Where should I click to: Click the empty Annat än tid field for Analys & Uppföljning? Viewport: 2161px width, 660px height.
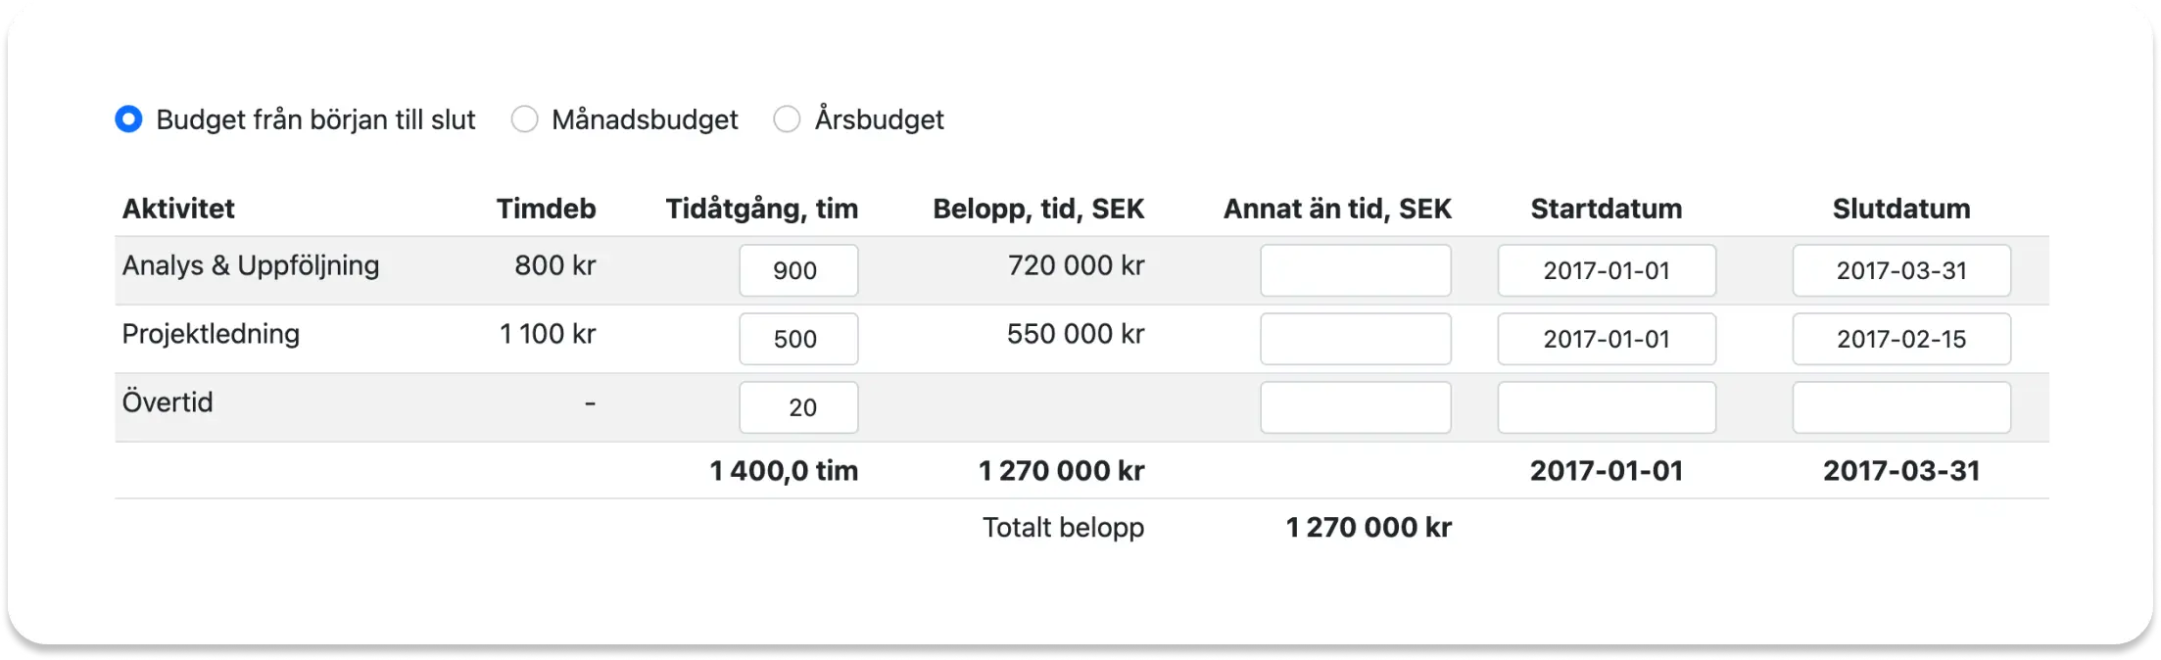click(x=1355, y=270)
